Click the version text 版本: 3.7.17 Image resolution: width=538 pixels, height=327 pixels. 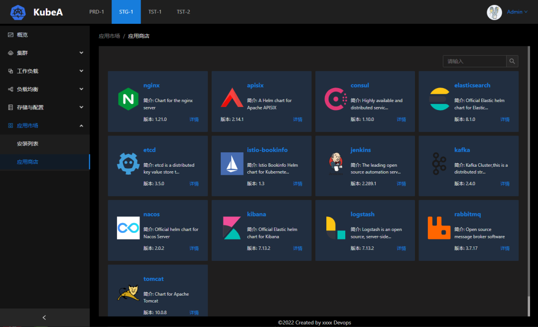tap(466, 248)
